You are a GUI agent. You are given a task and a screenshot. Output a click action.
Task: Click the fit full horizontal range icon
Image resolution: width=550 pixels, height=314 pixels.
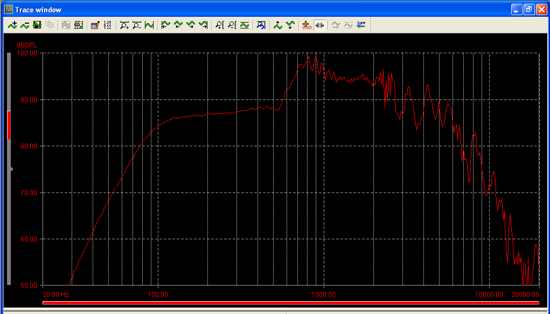149,25
